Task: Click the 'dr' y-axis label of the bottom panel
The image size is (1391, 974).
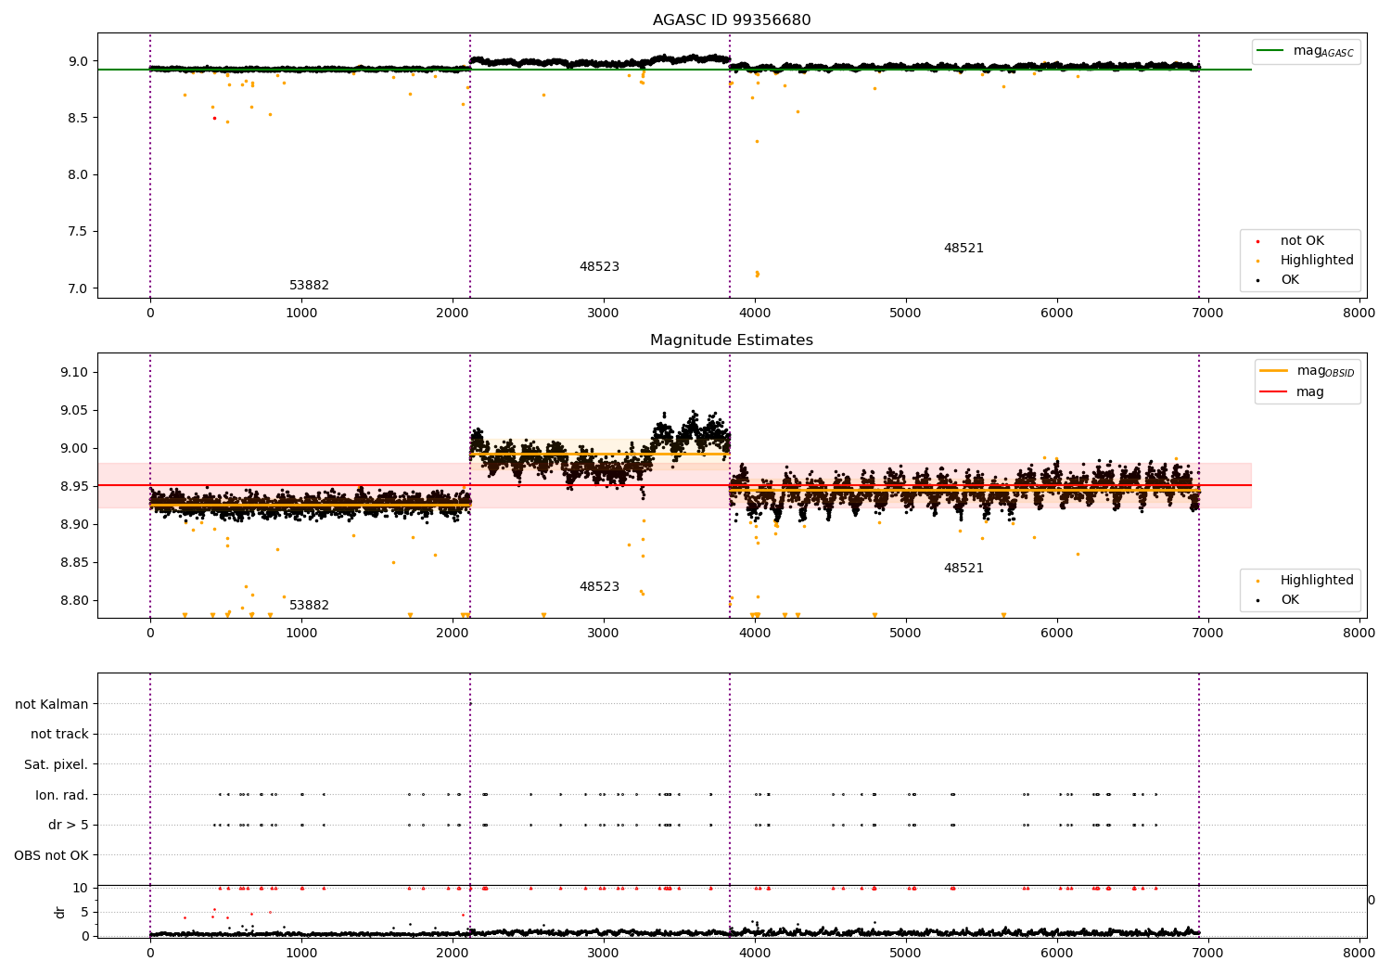Action: 60,912
